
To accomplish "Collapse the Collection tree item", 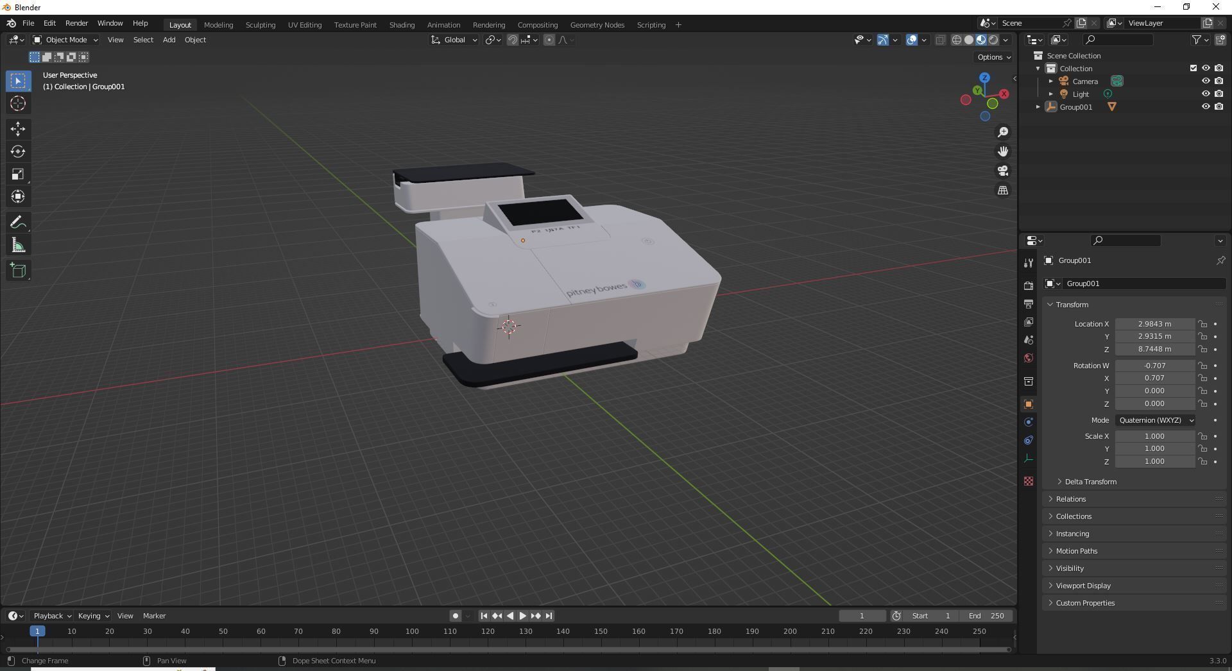I will coord(1038,69).
